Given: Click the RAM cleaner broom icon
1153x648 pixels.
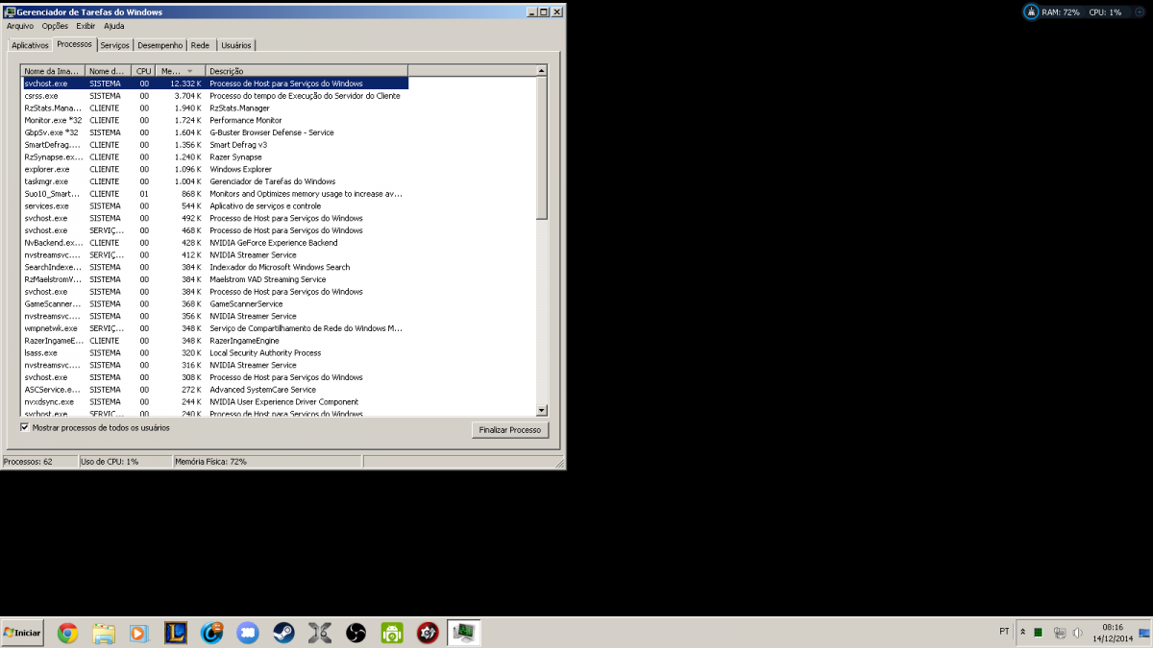Looking at the screenshot, I should 1031,12.
